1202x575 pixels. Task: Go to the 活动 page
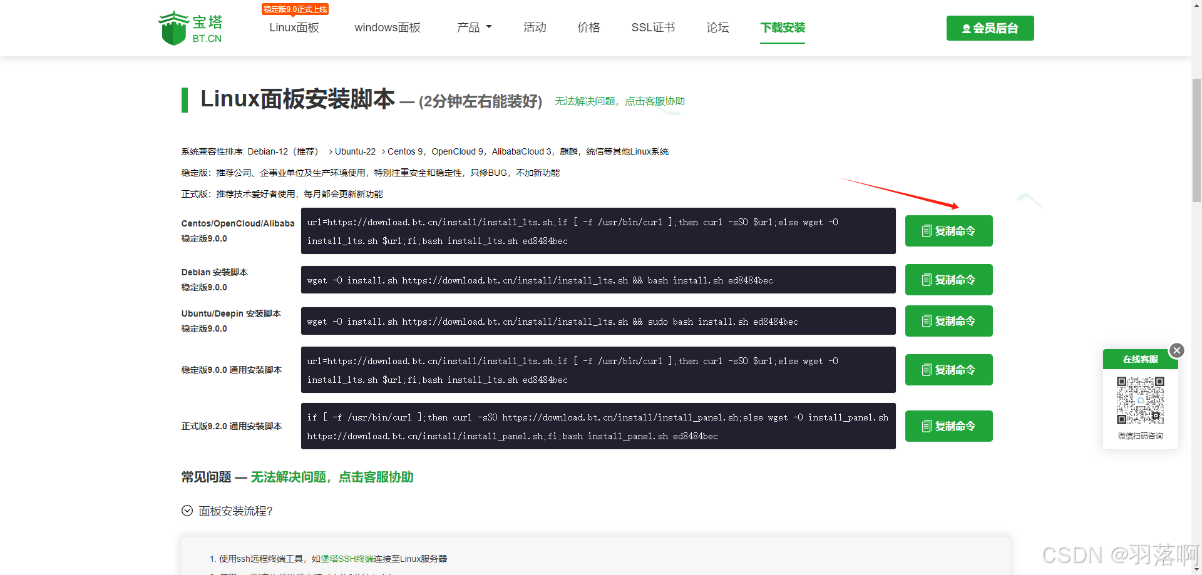coord(535,28)
